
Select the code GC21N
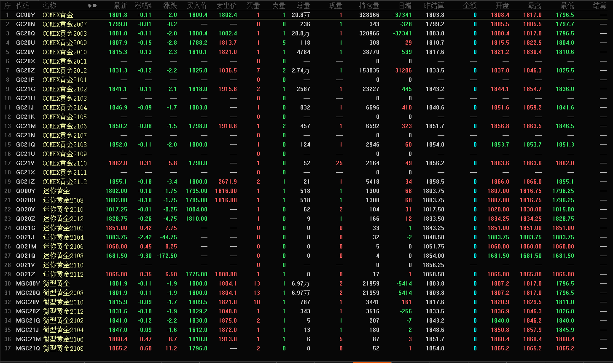pyautogui.click(x=26, y=135)
